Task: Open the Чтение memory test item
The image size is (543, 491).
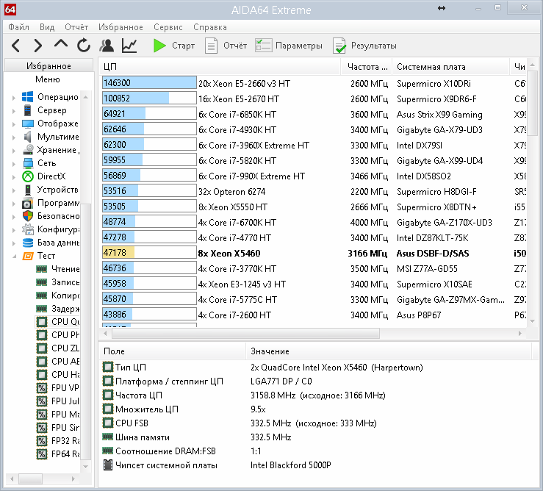Action: coord(58,269)
